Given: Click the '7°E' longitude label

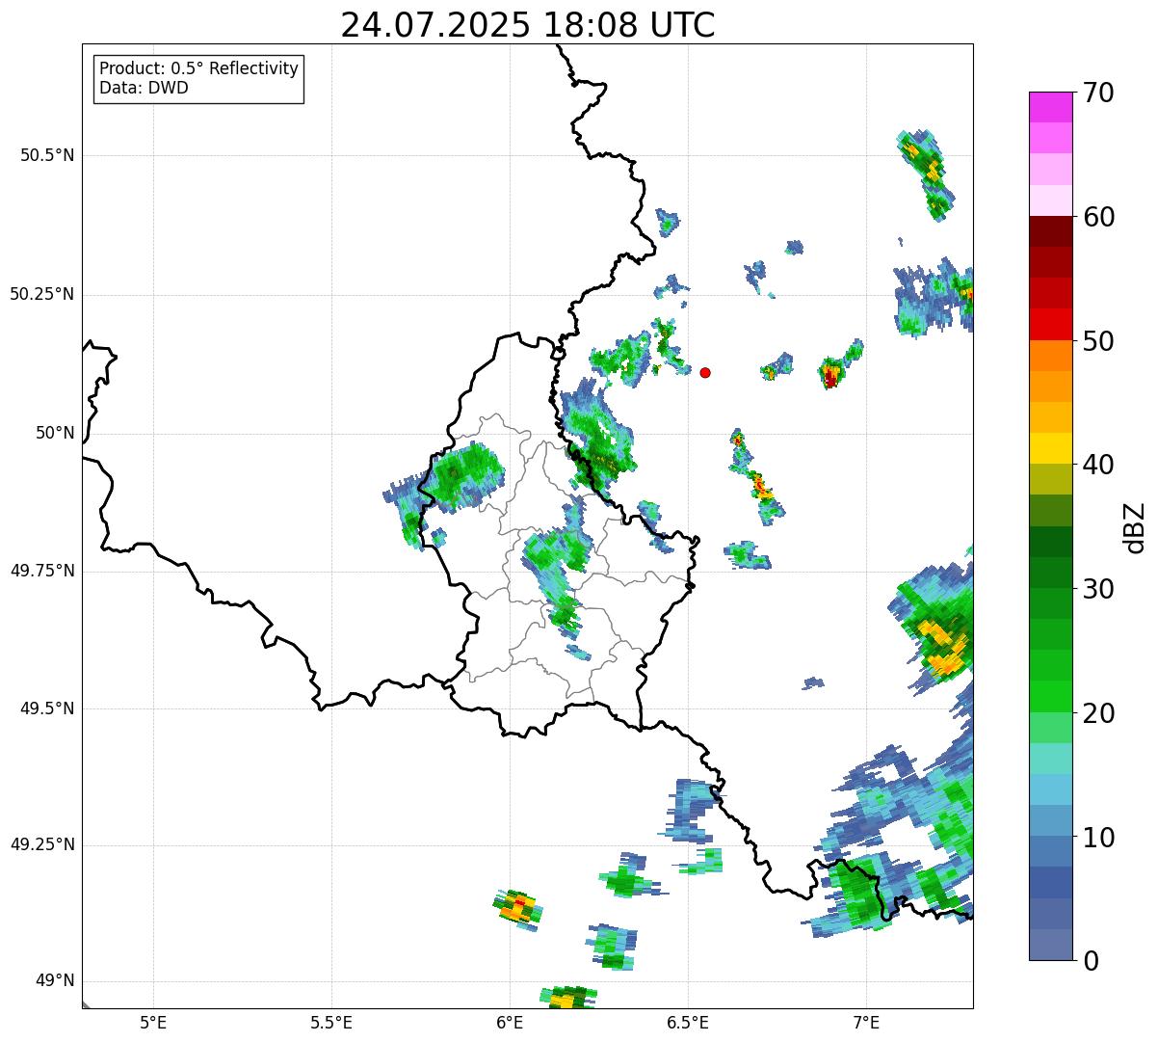Looking at the screenshot, I should pos(866,1022).
